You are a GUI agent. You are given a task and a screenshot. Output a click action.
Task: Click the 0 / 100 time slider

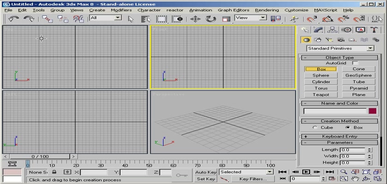(x=40, y=156)
